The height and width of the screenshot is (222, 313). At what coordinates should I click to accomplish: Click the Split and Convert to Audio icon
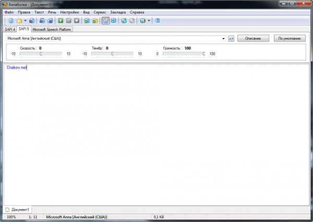50,21
